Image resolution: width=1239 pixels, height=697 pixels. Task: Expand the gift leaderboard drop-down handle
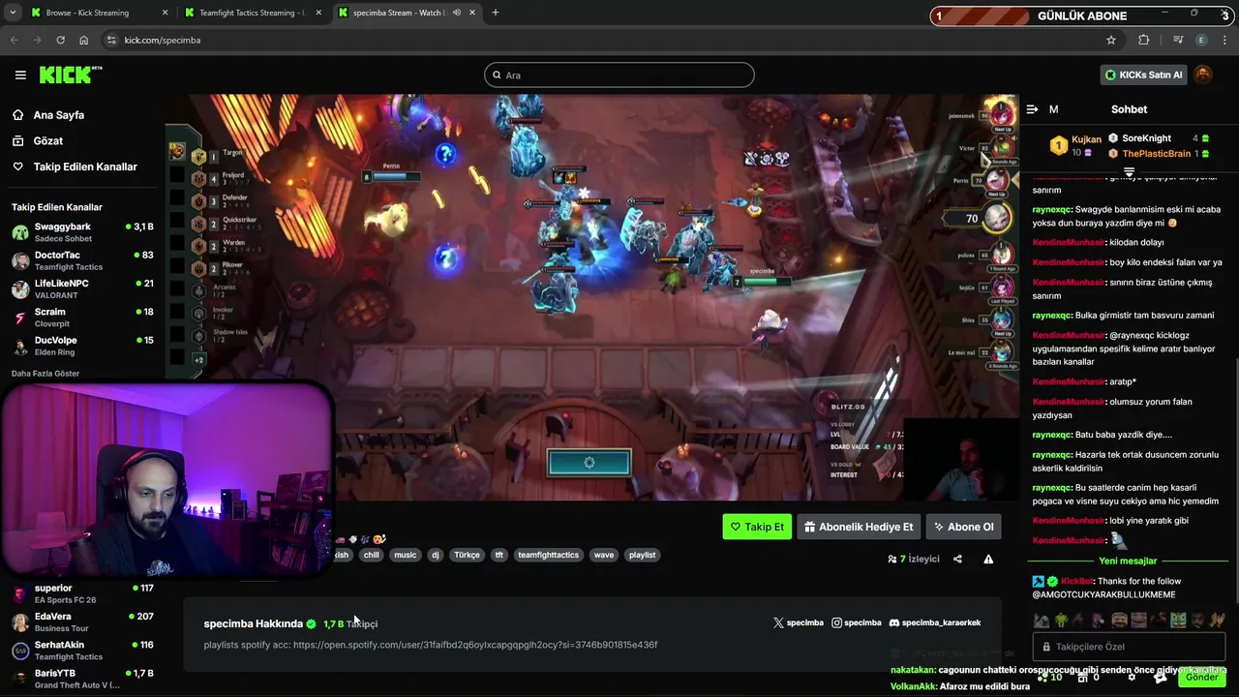(1129, 171)
